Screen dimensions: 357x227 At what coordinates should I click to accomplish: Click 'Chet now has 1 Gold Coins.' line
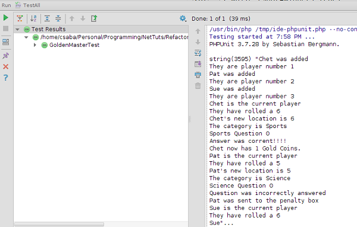255,149
